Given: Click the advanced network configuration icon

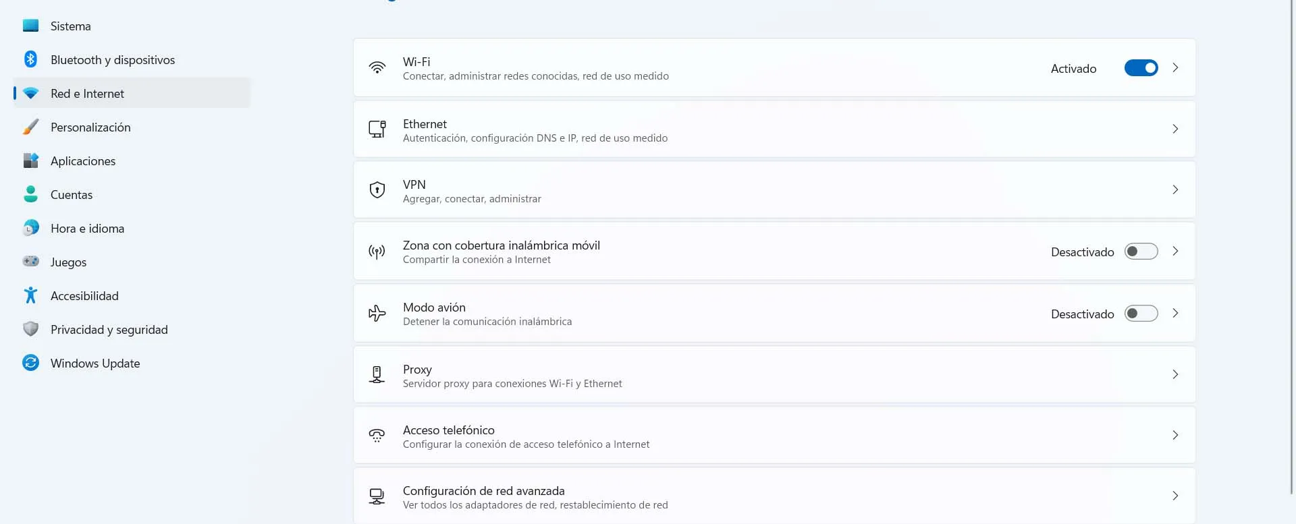Looking at the screenshot, I should [x=377, y=497].
